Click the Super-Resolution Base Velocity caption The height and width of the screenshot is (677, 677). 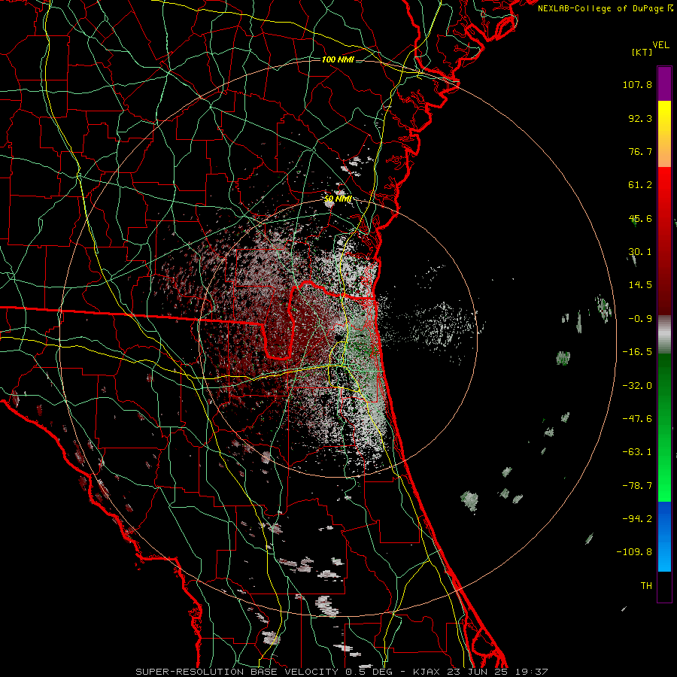coord(342,672)
